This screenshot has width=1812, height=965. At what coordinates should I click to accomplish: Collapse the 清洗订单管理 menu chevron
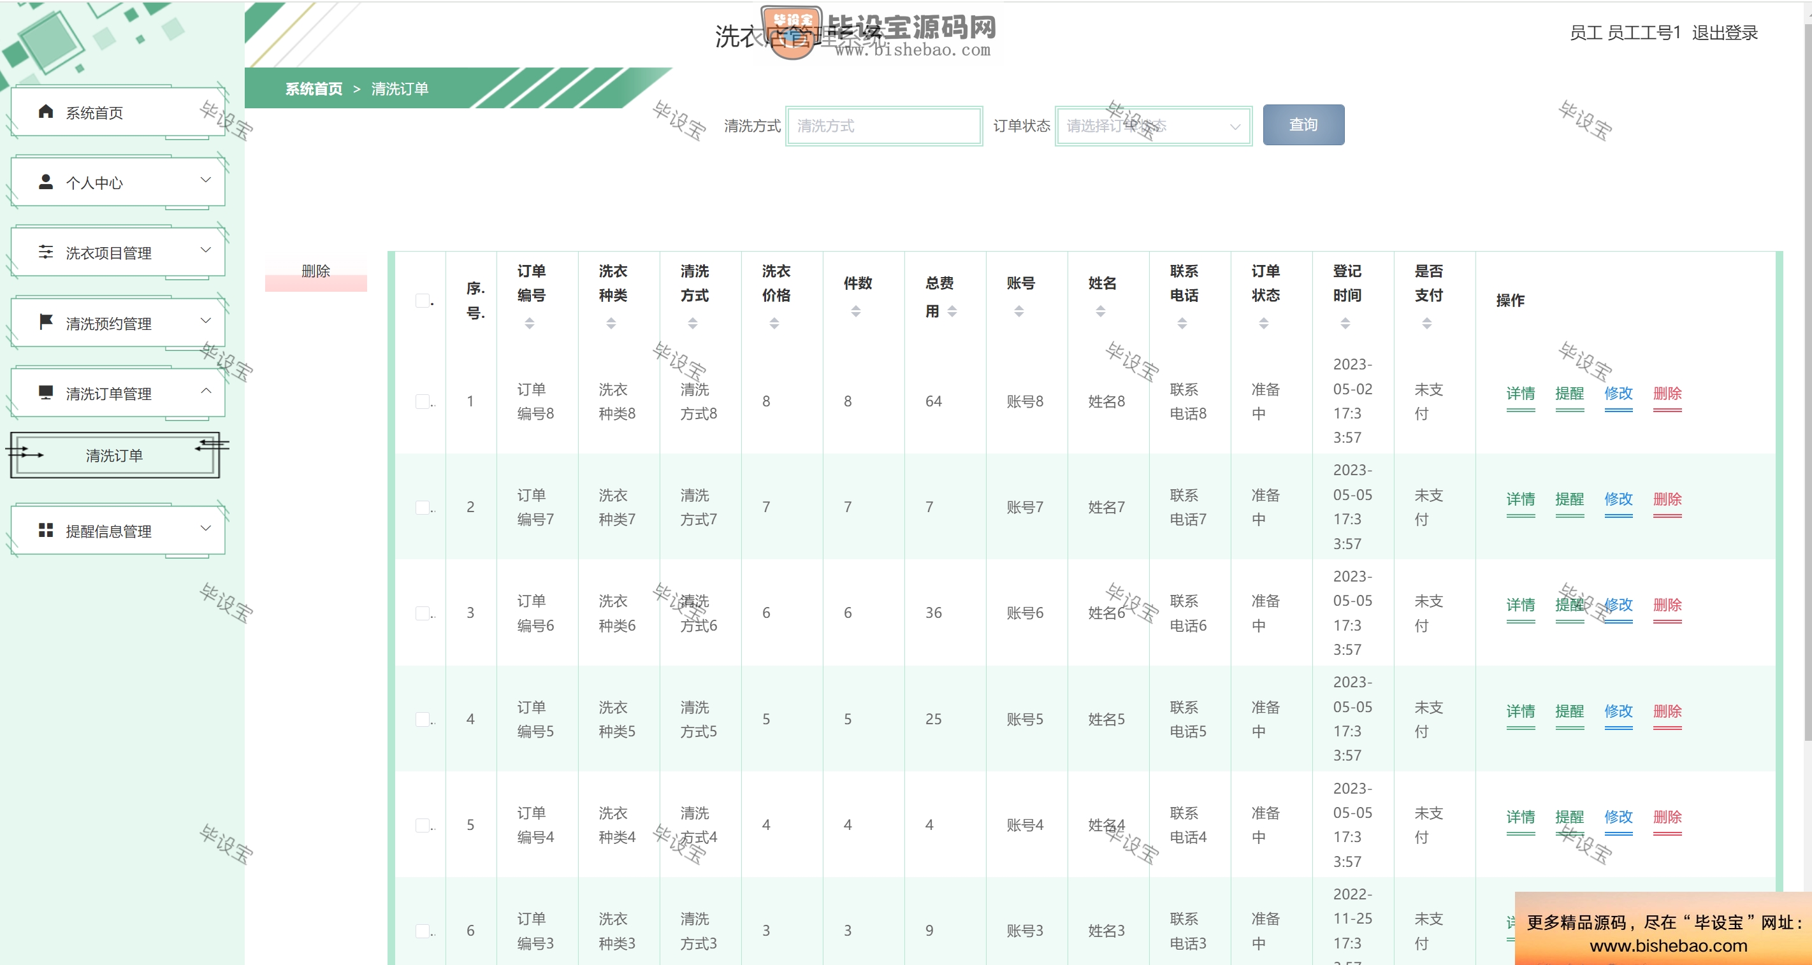206,391
